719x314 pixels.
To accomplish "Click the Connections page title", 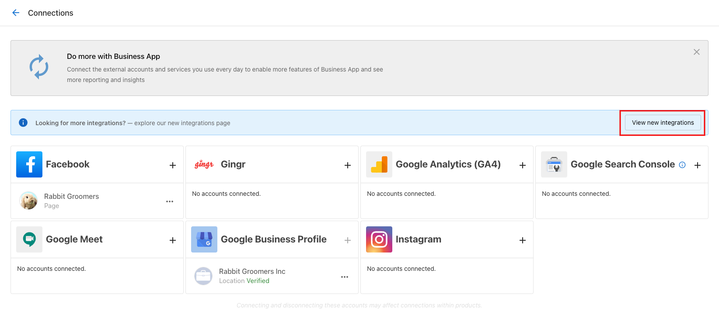I will click(51, 13).
